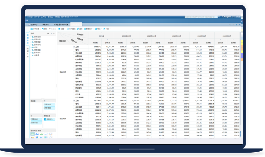
Task: Click the pause-execution toolbar button
Action: click(x=88, y=29)
